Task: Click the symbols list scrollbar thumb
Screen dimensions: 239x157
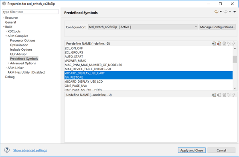Action: [235, 59]
